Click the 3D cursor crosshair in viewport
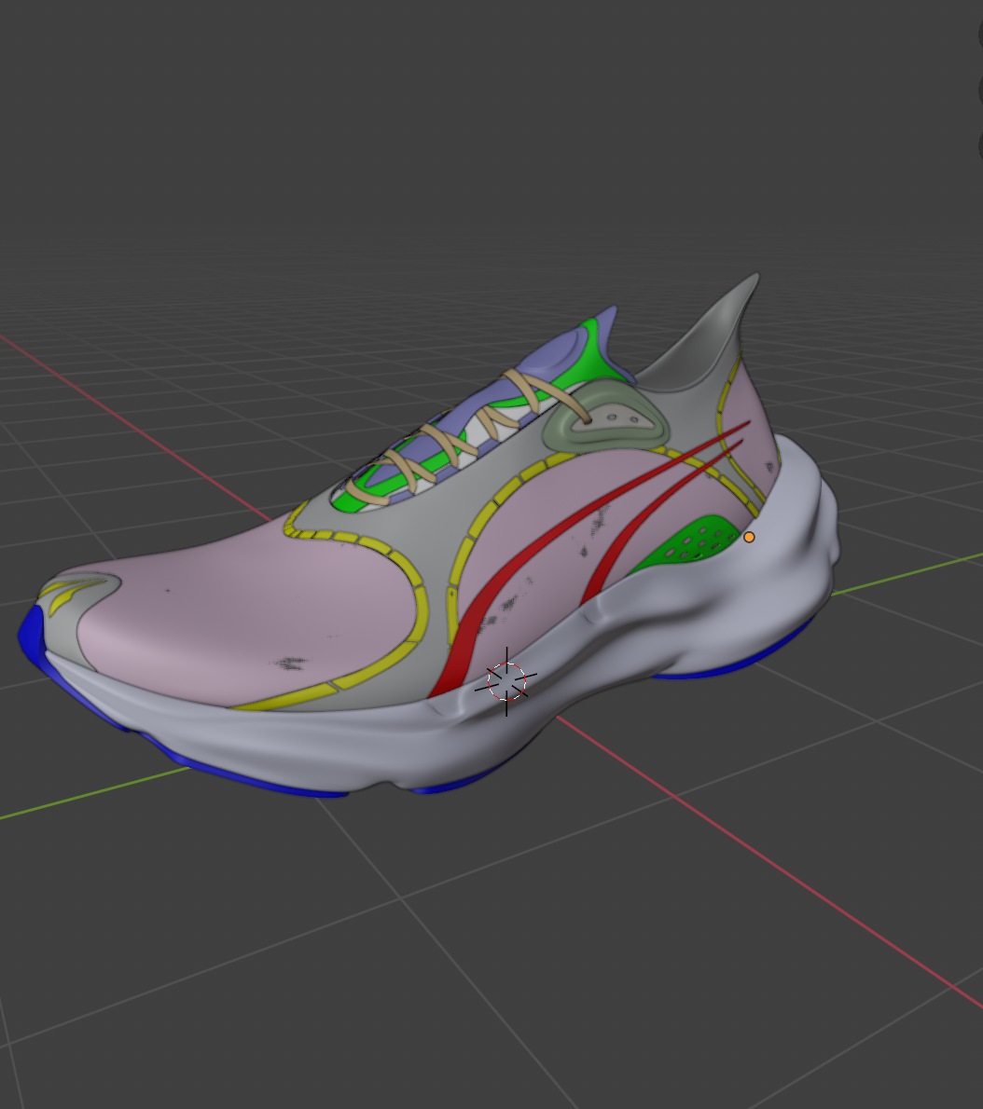The height and width of the screenshot is (1109, 983). click(x=506, y=681)
